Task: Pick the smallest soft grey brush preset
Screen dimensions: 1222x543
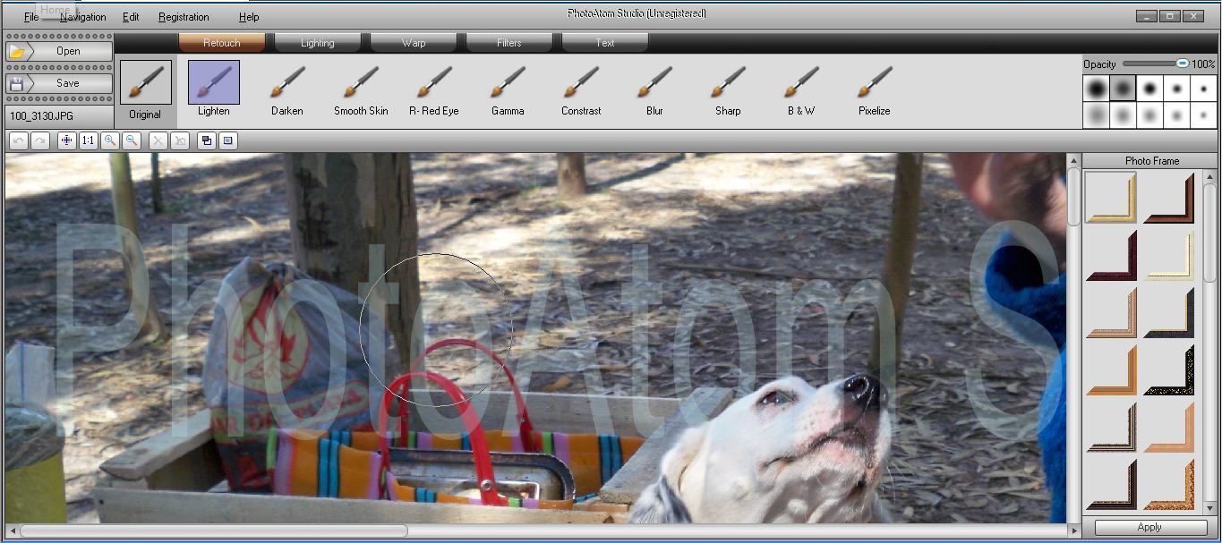Action: click(x=1204, y=115)
